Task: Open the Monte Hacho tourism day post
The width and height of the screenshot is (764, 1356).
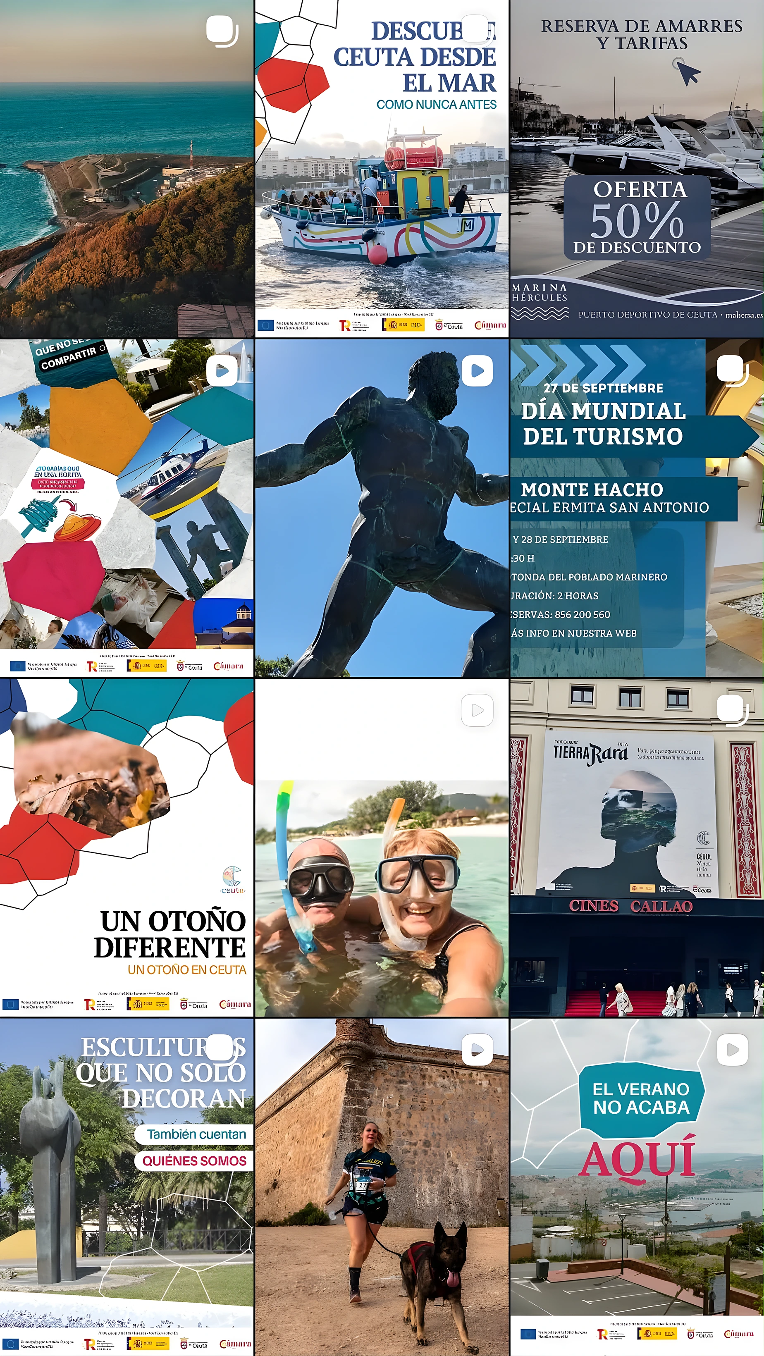Action: click(637, 508)
